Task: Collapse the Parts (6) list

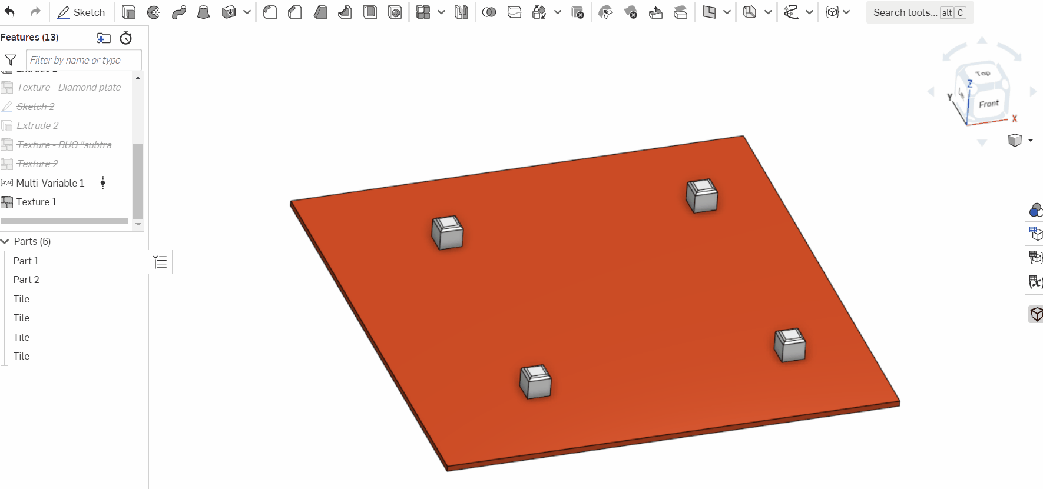Action: click(x=5, y=241)
